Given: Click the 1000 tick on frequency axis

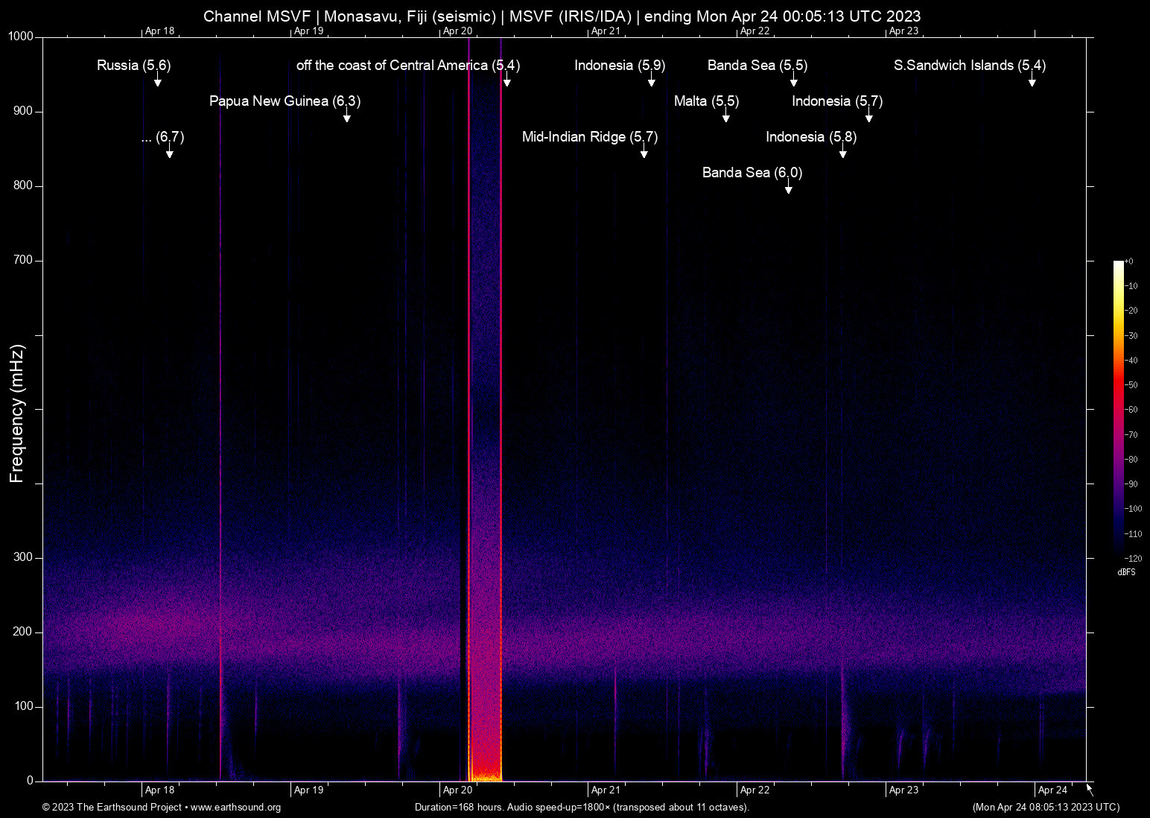Looking at the screenshot, I should 21,37.
